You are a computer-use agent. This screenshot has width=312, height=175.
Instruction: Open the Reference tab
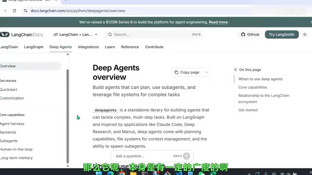pyautogui.click(x=130, y=47)
